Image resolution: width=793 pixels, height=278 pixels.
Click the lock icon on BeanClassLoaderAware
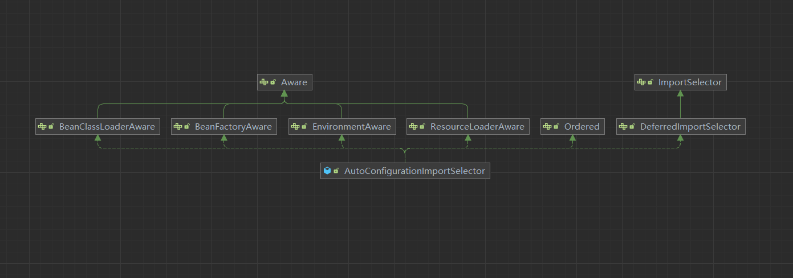pos(51,127)
